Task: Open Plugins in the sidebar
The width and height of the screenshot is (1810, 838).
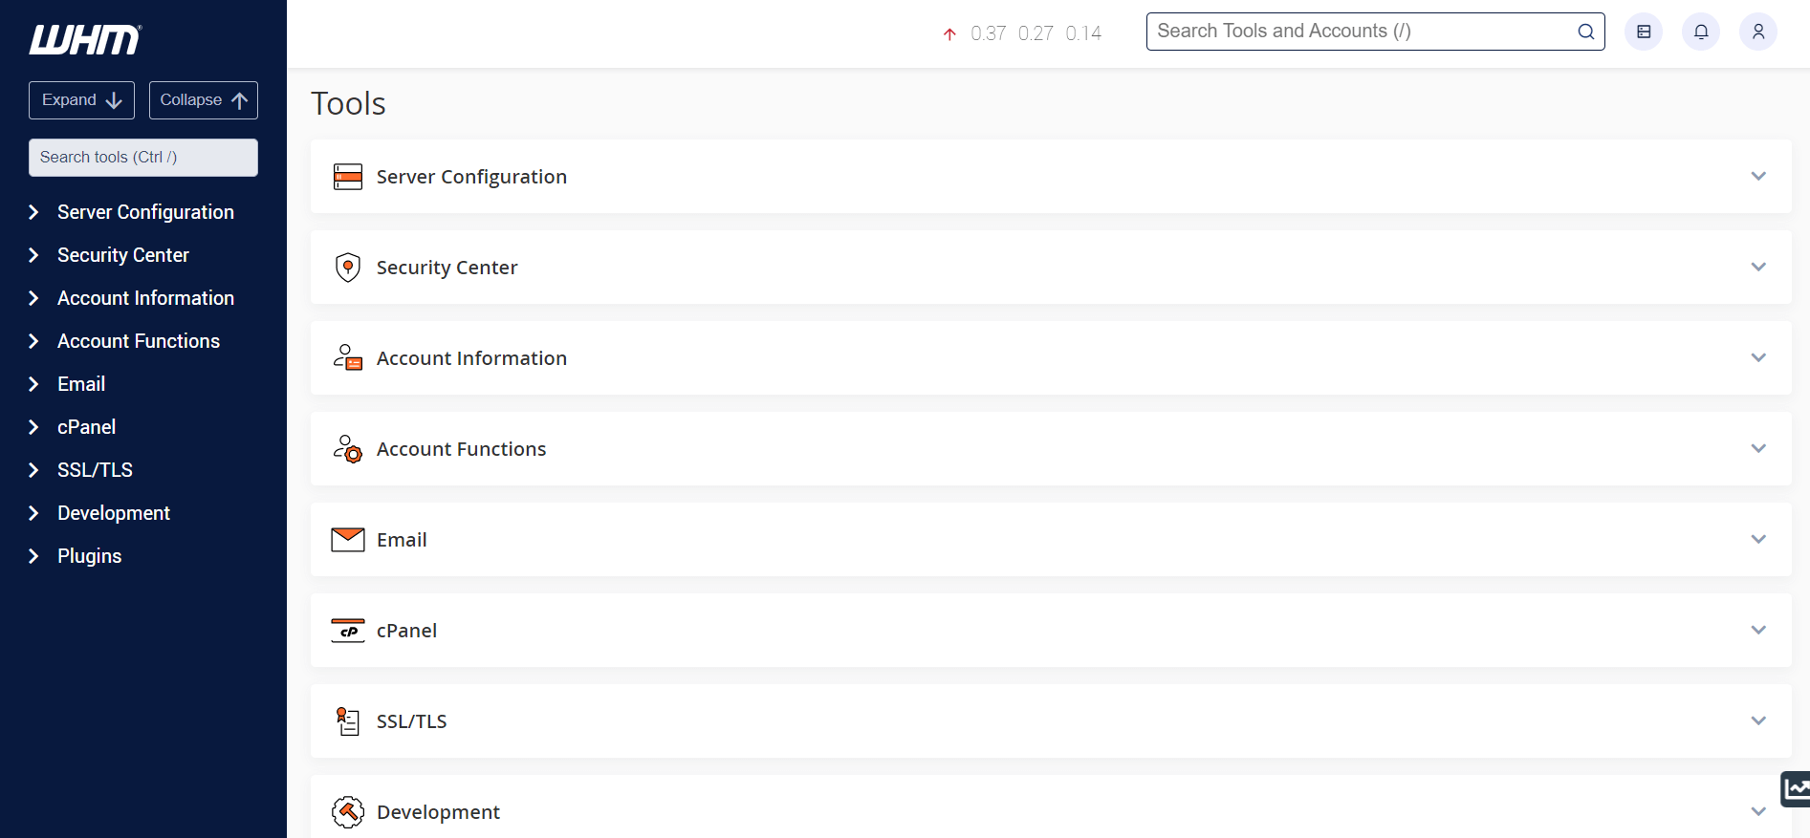Action: [x=90, y=556]
